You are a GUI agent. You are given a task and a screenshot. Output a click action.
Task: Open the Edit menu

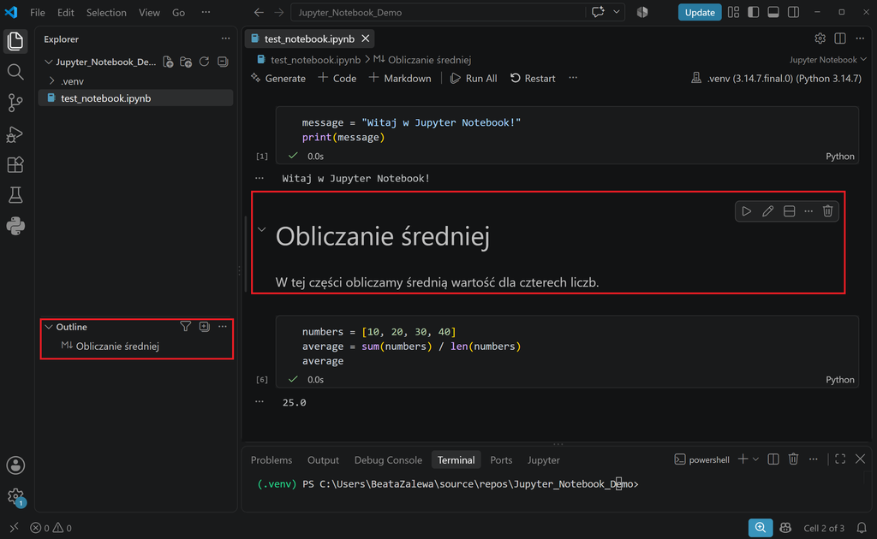point(65,12)
